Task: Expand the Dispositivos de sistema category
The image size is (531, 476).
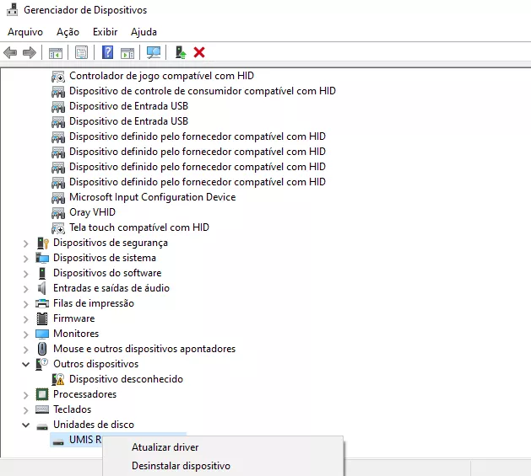Action: coord(25,259)
